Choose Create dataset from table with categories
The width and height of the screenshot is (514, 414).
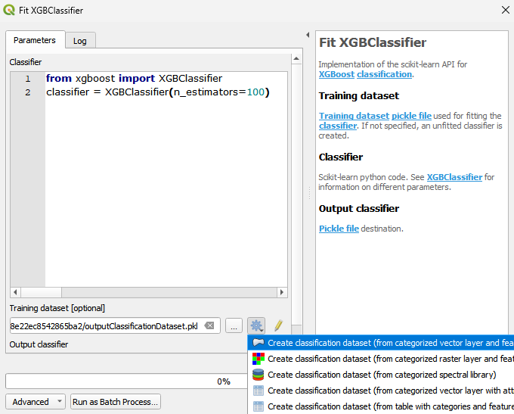[381, 406]
